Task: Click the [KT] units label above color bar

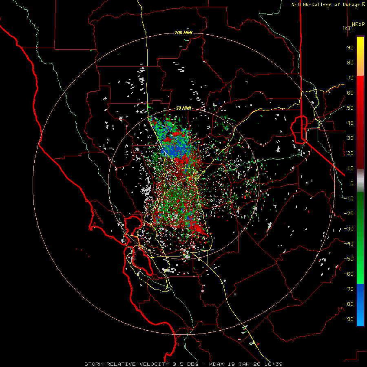Action: (x=348, y=28)
